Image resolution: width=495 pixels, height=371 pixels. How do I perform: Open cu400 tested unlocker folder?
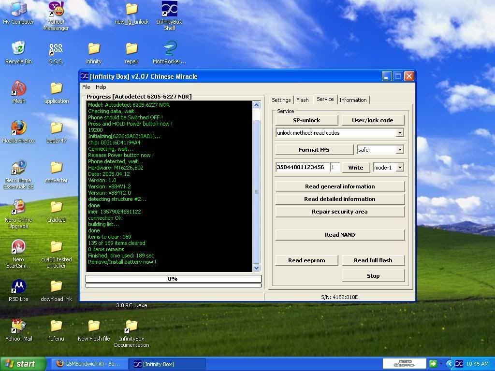56,254
